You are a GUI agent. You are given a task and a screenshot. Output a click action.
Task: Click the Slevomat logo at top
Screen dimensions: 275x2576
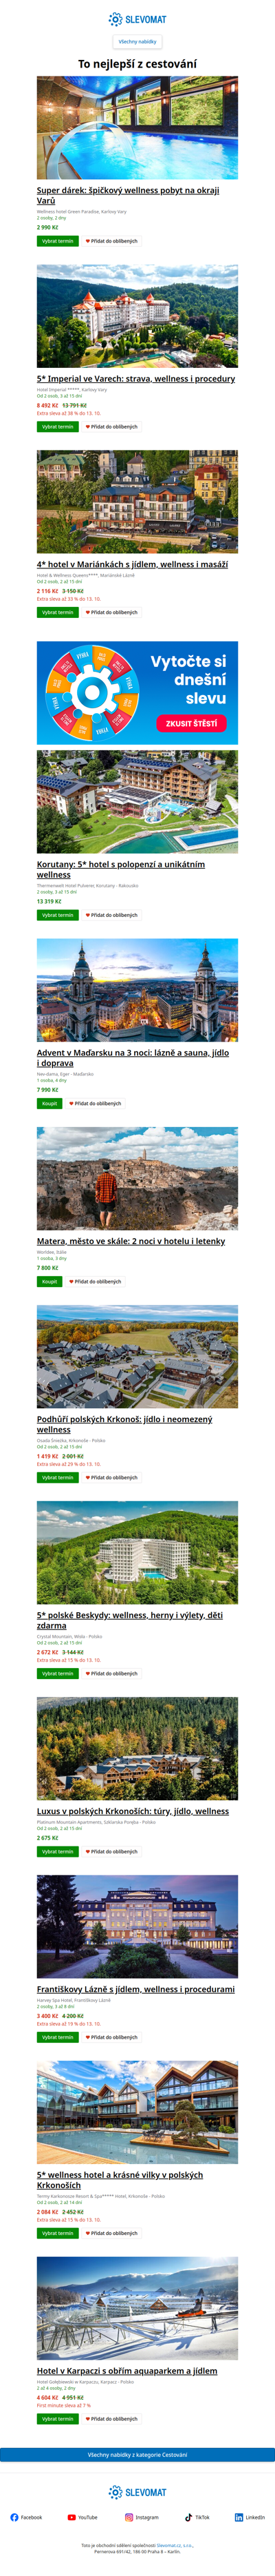(137, 19)
